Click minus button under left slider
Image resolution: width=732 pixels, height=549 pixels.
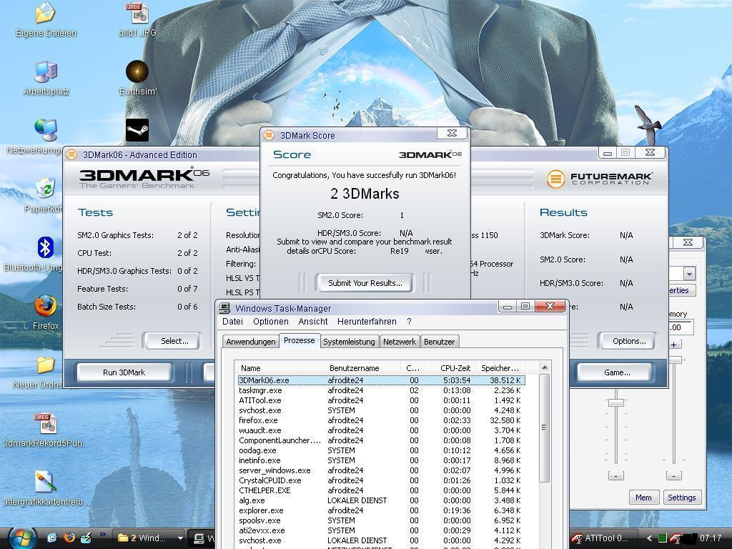tap(615, 475)
